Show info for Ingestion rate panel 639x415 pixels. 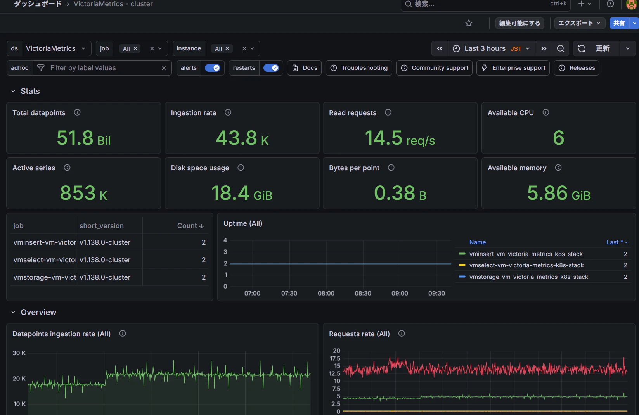pyautogui.click(x=228, y=112)
